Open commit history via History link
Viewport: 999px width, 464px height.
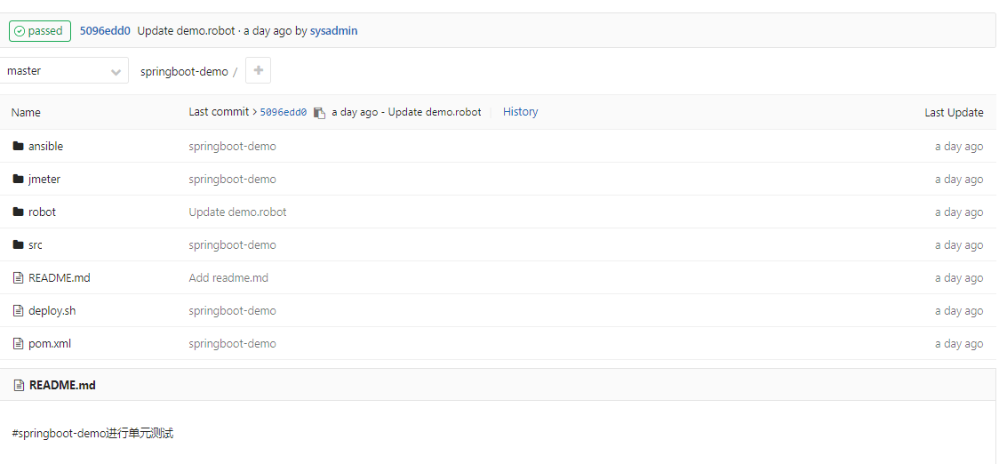pyautogui.click(x=520, y=112)
